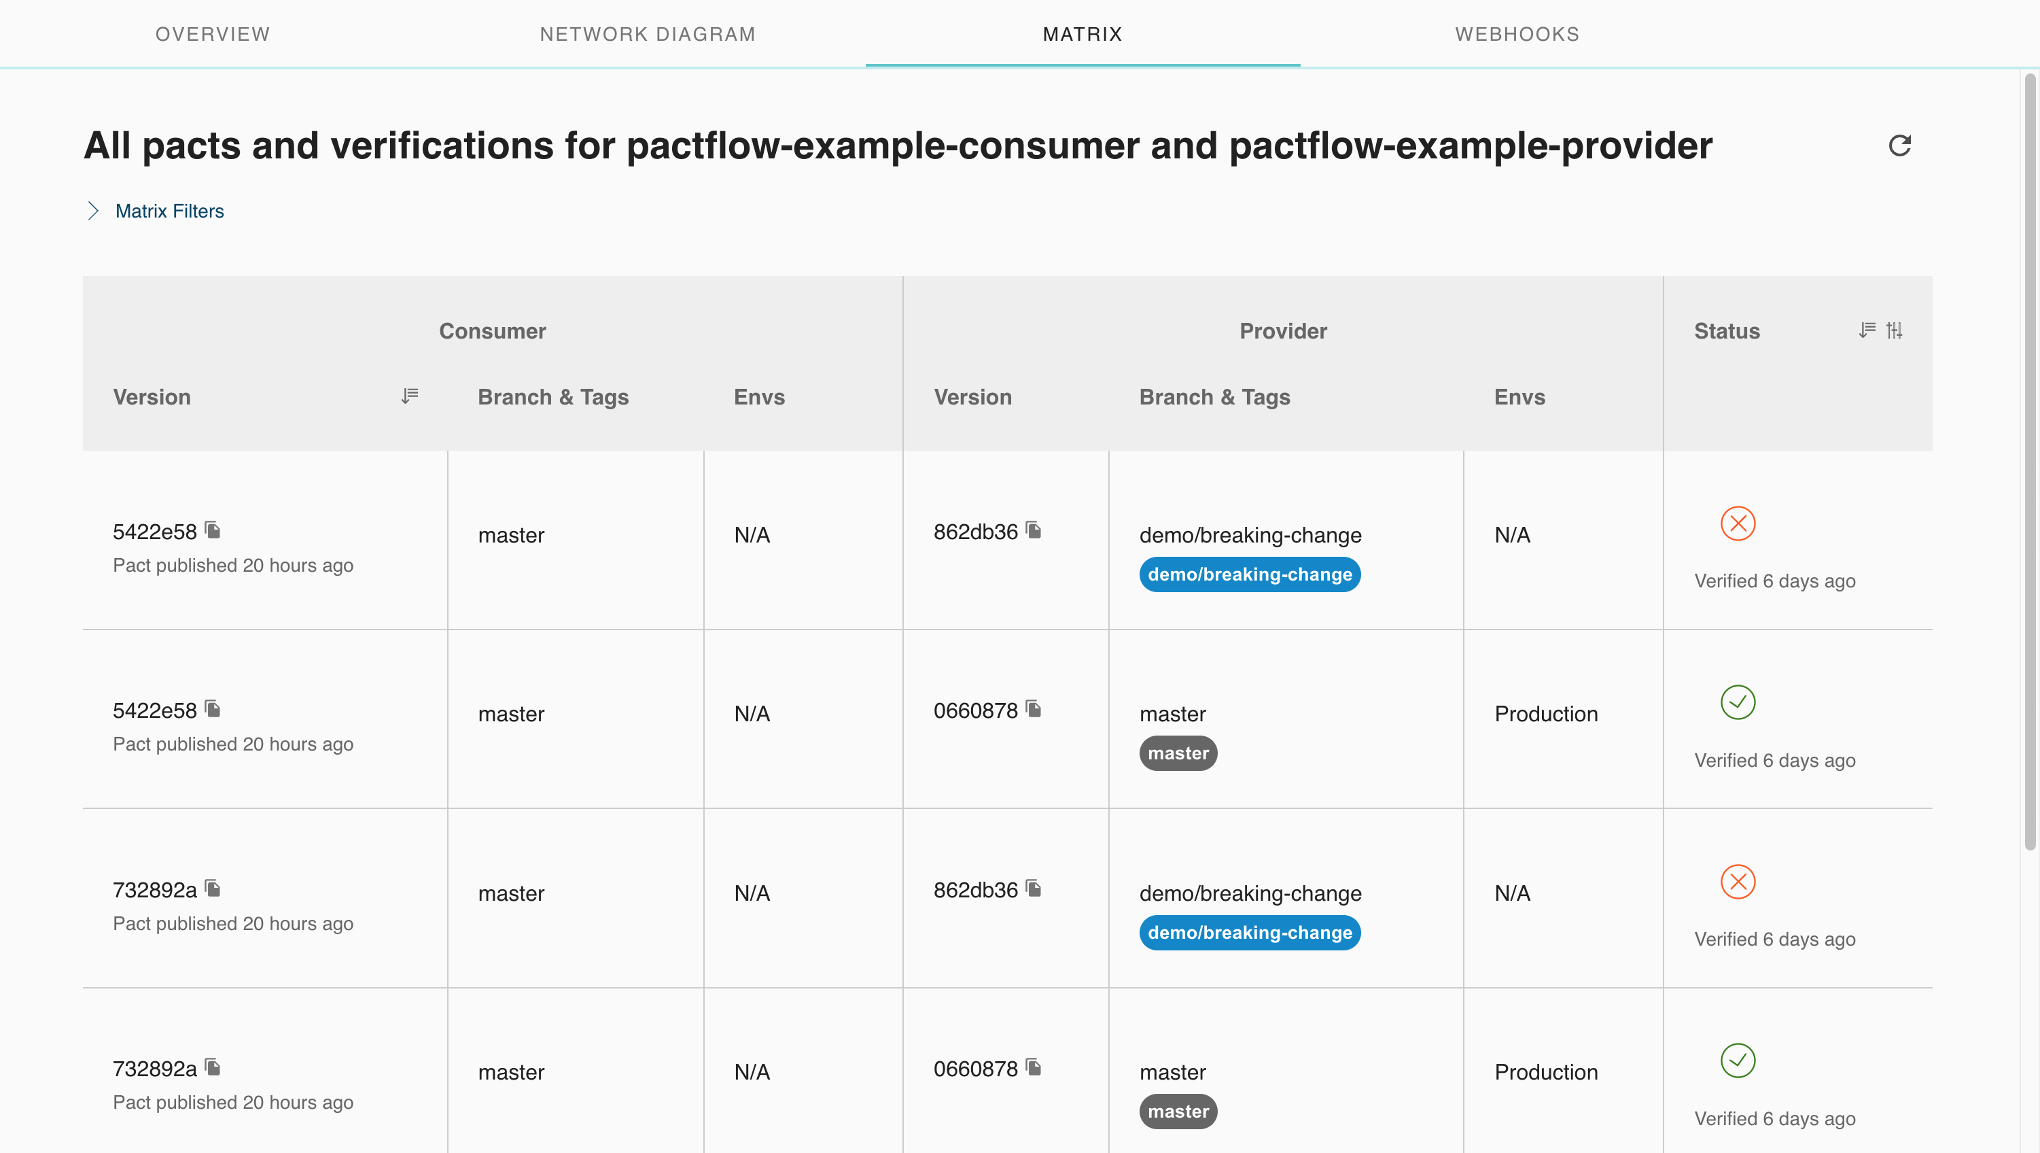Sort by consumer Version column icon
2040x1153 pixels.
409,396
